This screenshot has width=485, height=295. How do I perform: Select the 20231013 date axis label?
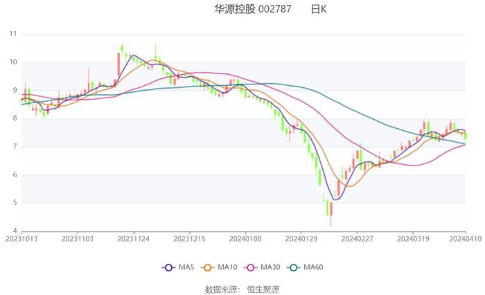click(21, 239)
